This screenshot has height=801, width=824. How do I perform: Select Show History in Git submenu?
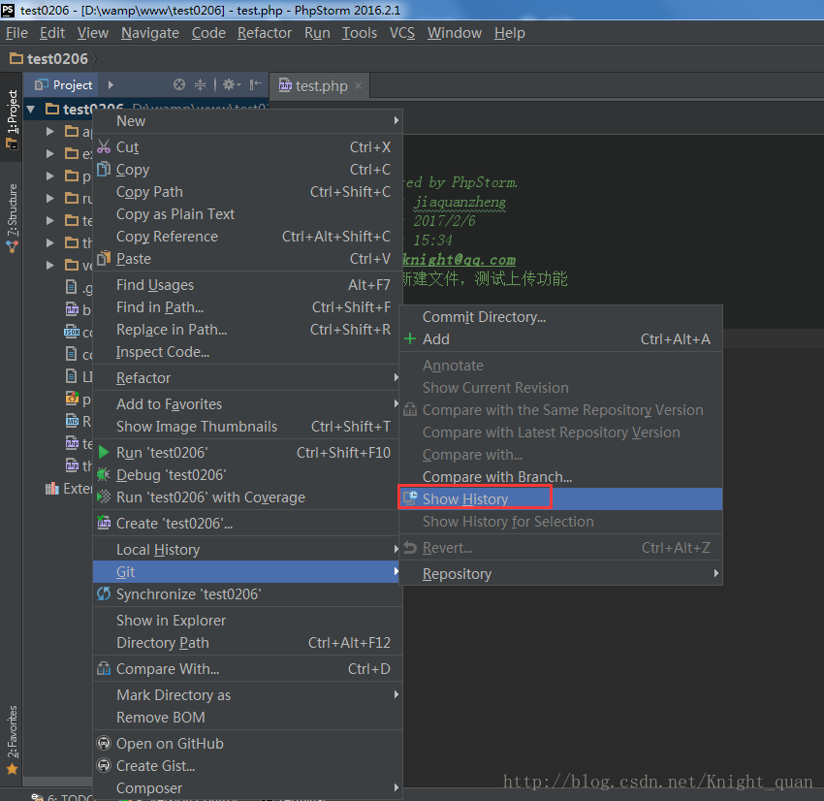click(x=560, y=498)
